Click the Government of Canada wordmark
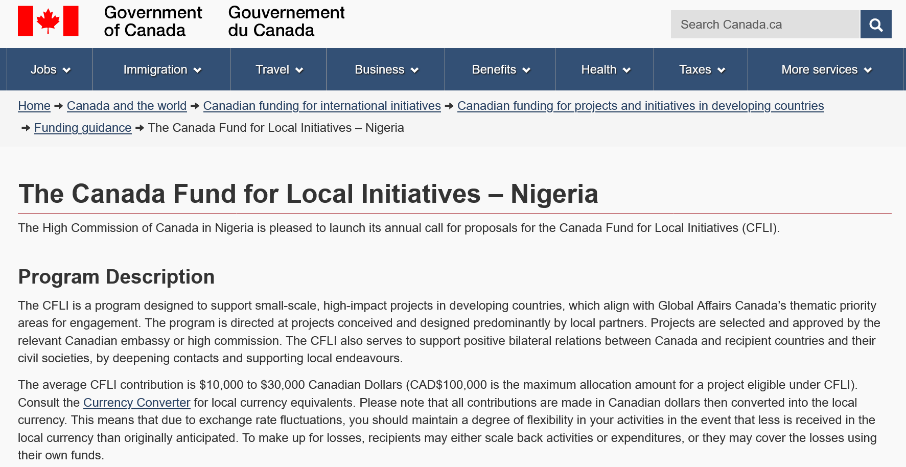The height and width of the screenshot is (467, 906). (x=153, y=21)
